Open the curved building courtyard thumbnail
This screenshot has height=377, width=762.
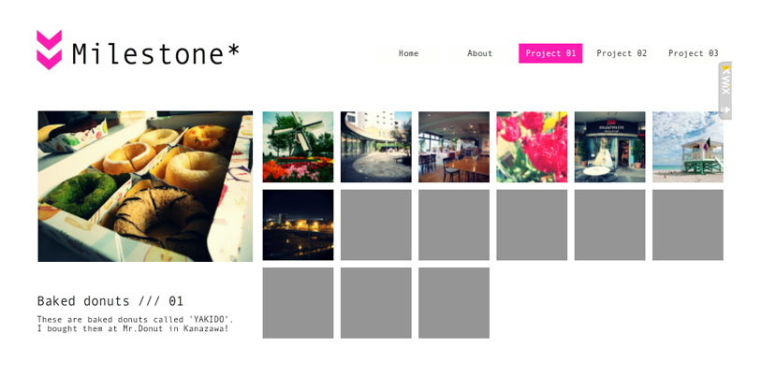pos(376,147)
